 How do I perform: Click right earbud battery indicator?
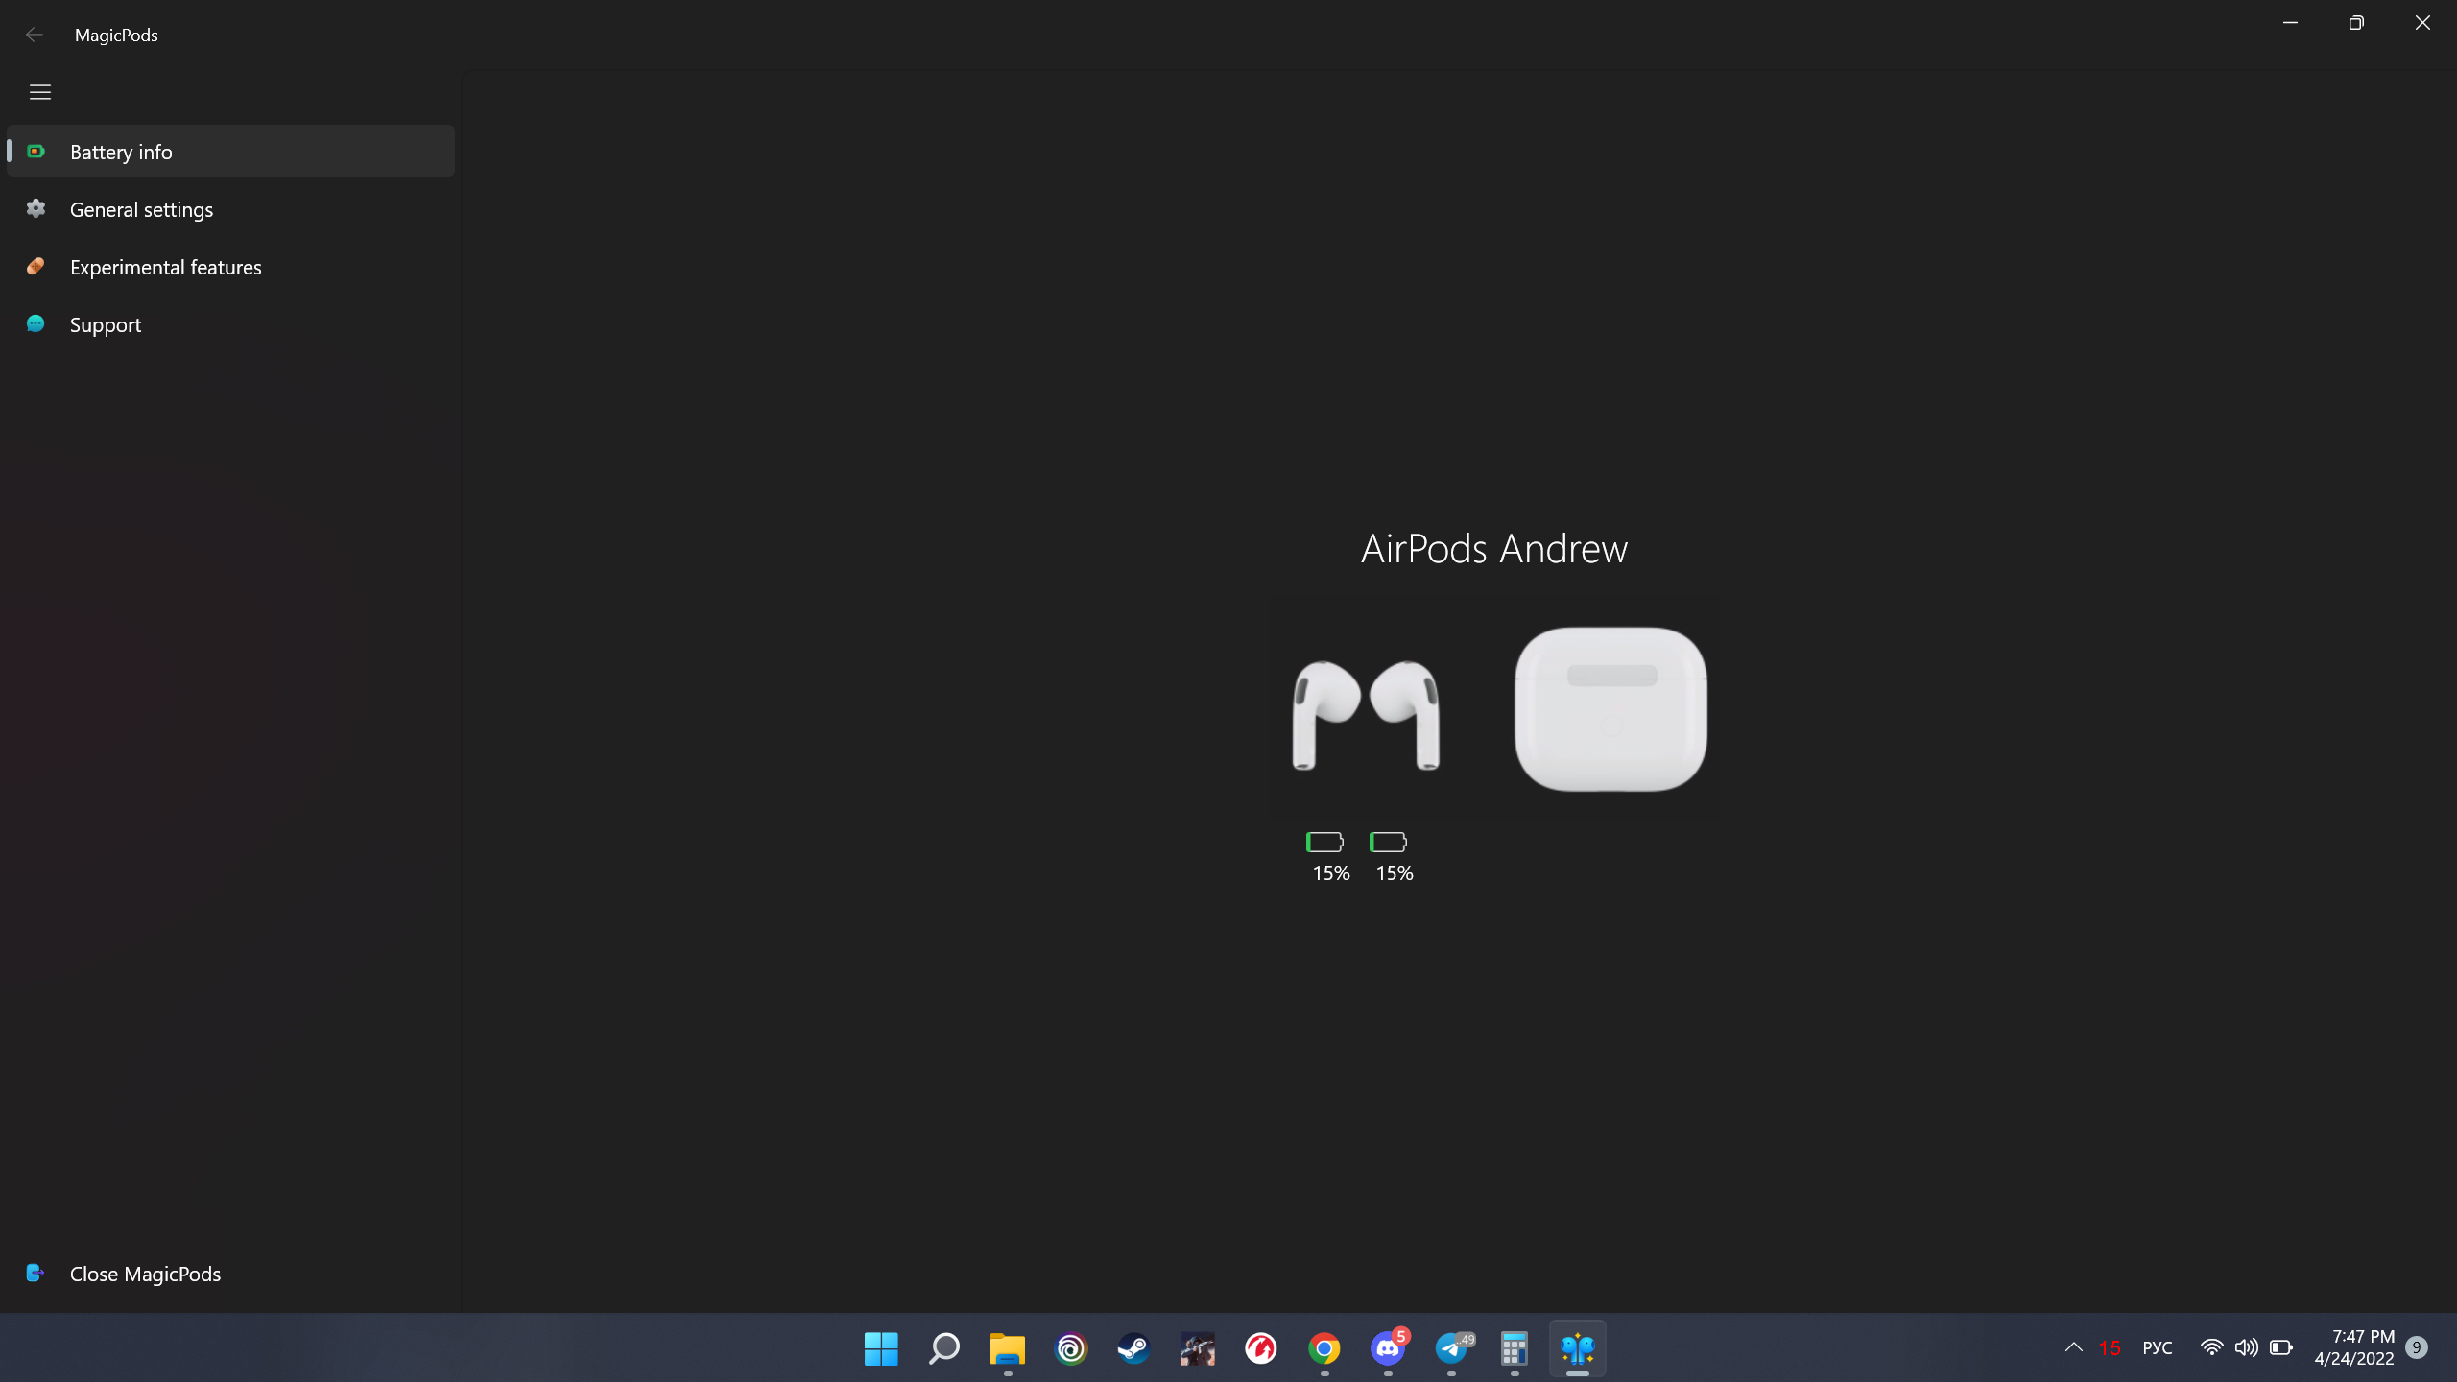point(1388,843)
